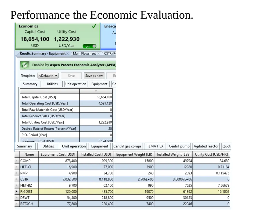Click the row selector arrow for COMP
This screenshot has width=280, height=210.
pyautogui.click(x=17, y=161)
